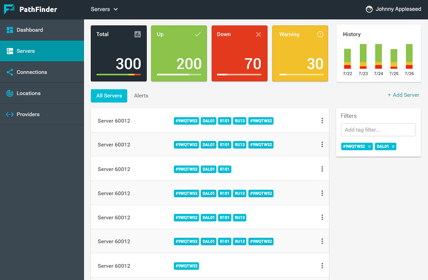Viewport: 428px width, 280px height.
Task: Go to the Providers sidebar icon
Action: tap(10, 114)
